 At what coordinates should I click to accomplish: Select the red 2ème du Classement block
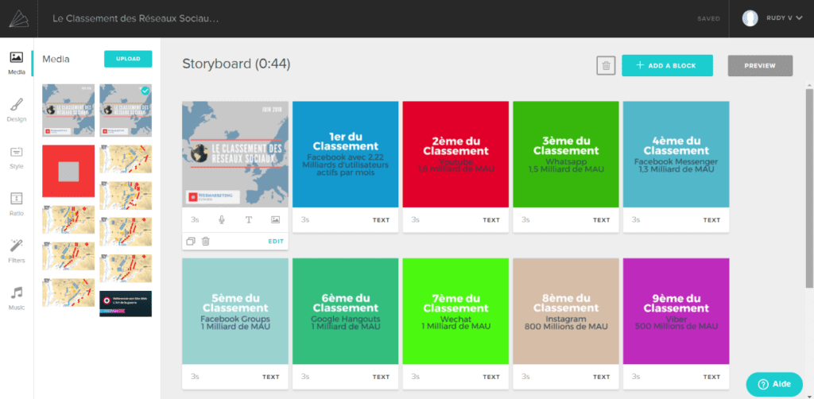[x=455, y=155]
